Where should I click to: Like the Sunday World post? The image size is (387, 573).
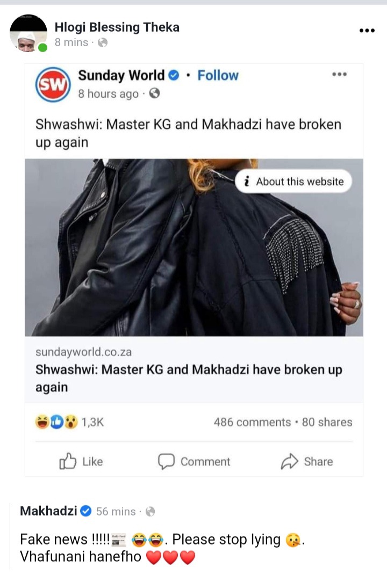point(81,461)
